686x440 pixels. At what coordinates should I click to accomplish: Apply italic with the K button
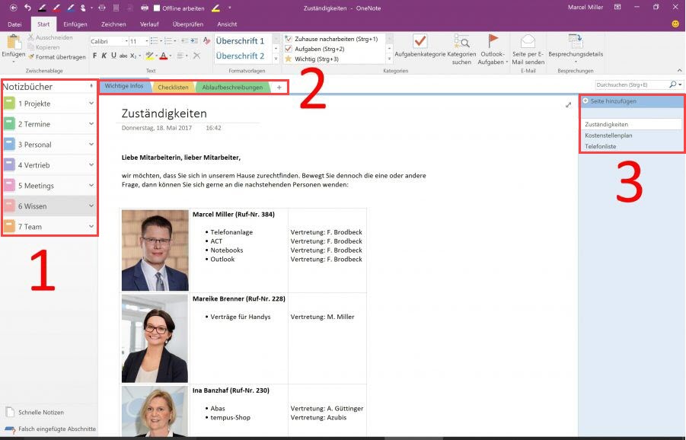pyautogui.click(x=104, y=56)
